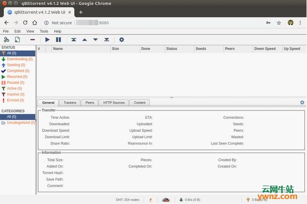This screenshot has height=204, width=307.
Task: Open a new Chrome tab
Action: [x=81, y=12]
